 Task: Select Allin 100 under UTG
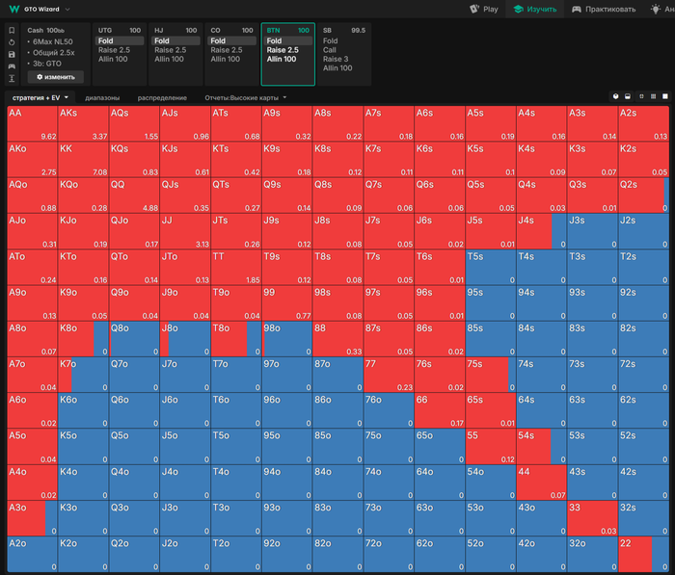113,59
